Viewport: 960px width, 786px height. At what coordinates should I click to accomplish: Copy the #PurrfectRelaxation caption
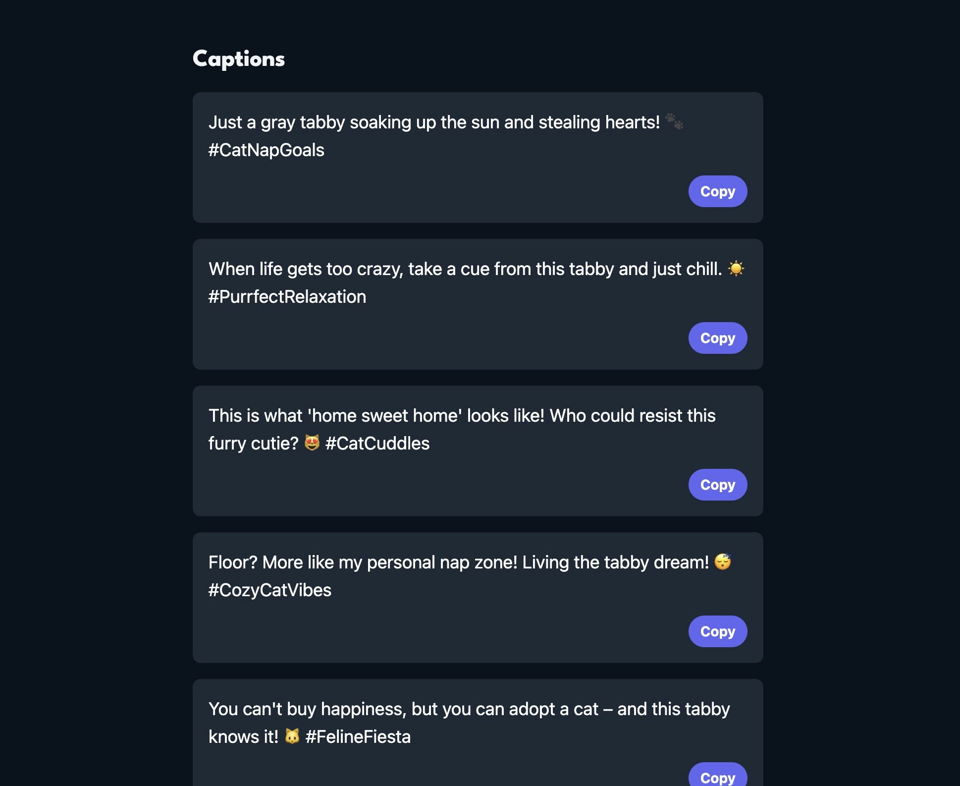717,338
